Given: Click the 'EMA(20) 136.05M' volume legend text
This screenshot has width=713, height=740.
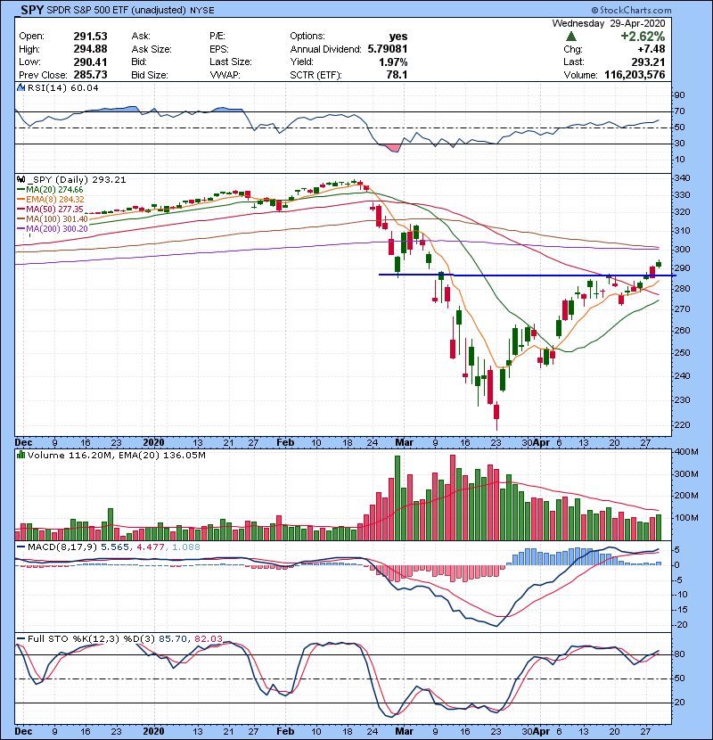Looking at the screenshot, I should [x=162, y=456].
